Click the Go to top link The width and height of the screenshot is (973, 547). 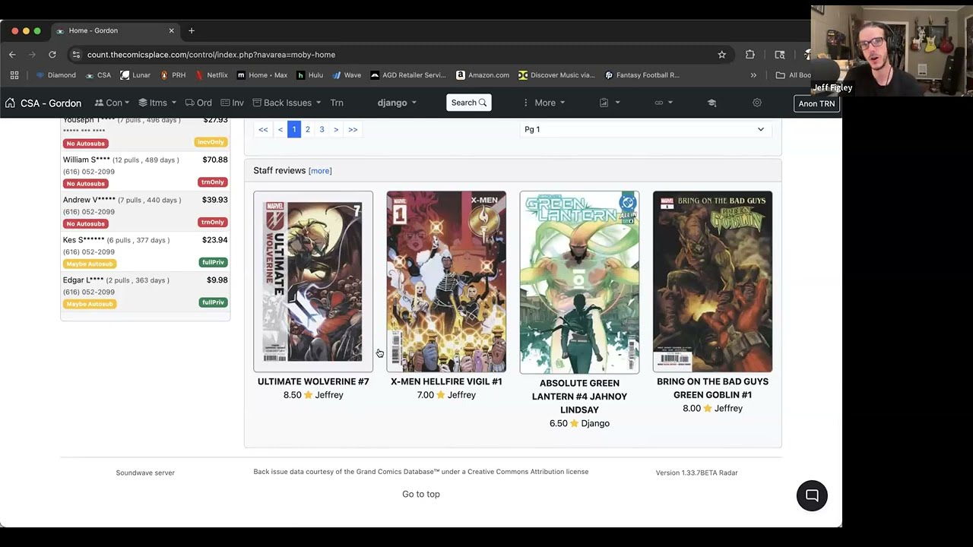pos(421,494)
